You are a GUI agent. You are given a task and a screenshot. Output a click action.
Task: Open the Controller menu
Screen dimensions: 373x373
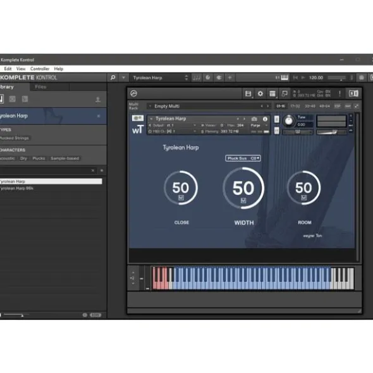pyautogui.click(x=40, y=69)
